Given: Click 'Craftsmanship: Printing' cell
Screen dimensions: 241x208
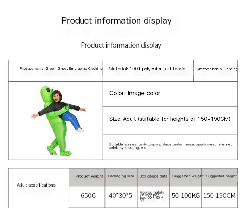Looking at the screenshot, I should pyautogui.click(x=215, y=70).
